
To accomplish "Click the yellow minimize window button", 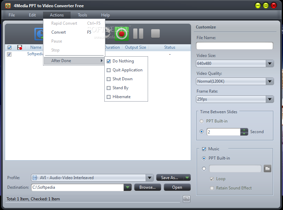I will click(258, 5).
